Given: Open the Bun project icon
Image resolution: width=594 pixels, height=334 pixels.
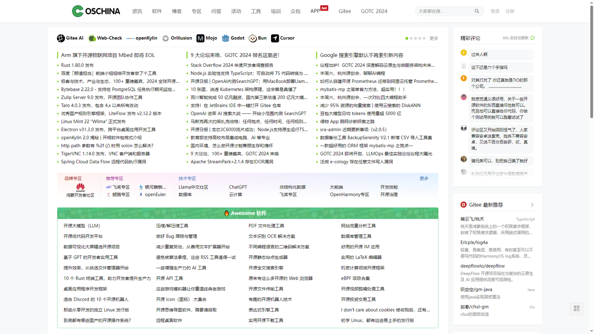Looking at the screenshot, I should [252, 38].
